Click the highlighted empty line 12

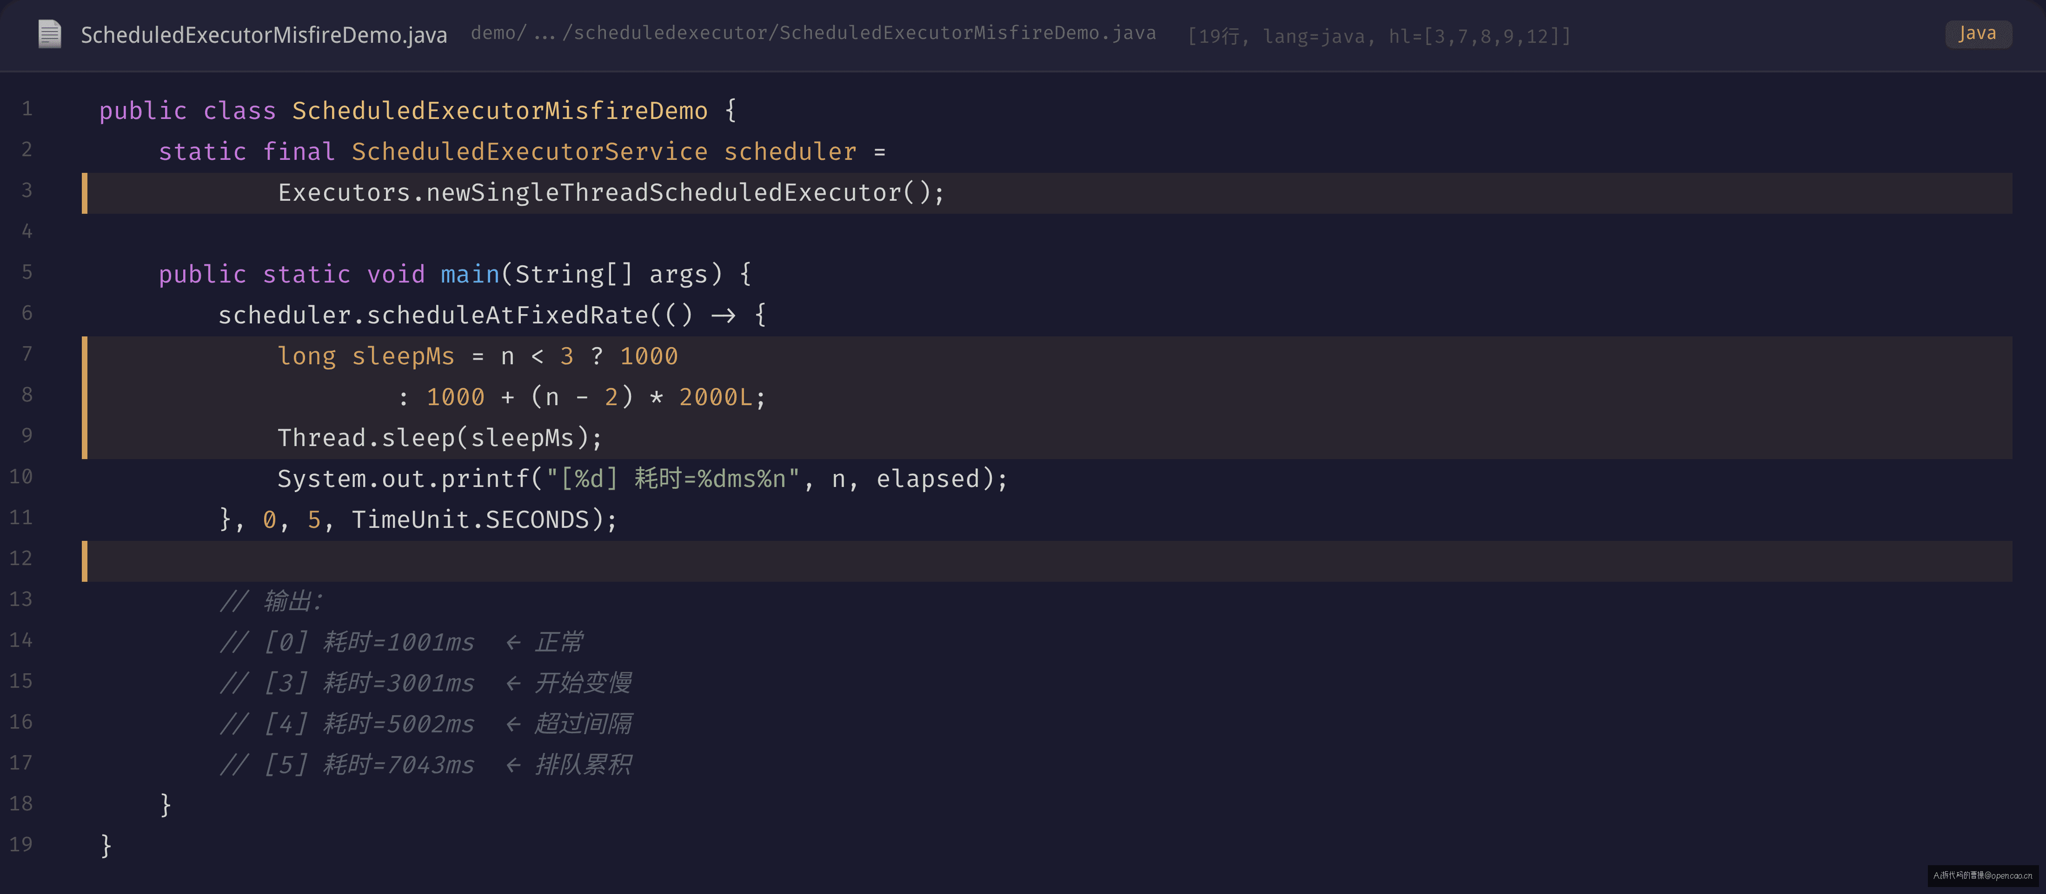click(x=1047, y=560)
